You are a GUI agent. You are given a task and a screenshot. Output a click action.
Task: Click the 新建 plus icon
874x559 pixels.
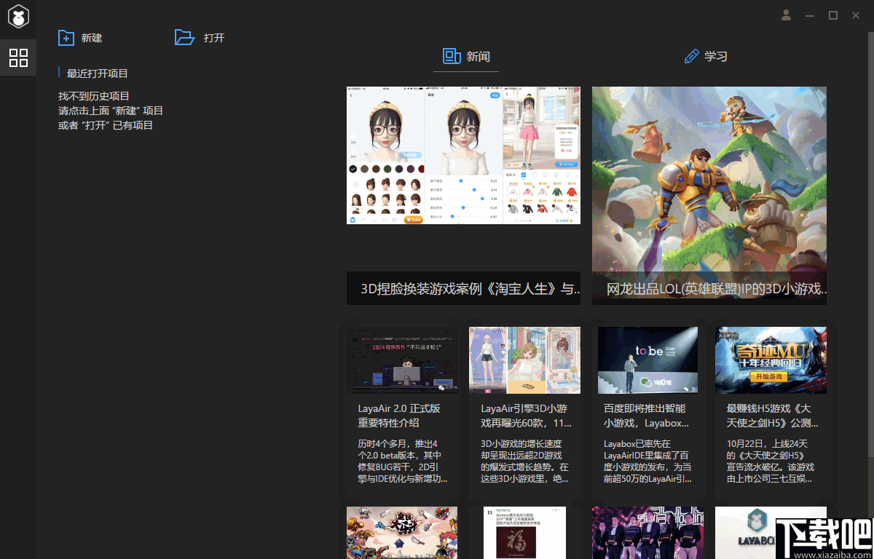tap(66, 37)
